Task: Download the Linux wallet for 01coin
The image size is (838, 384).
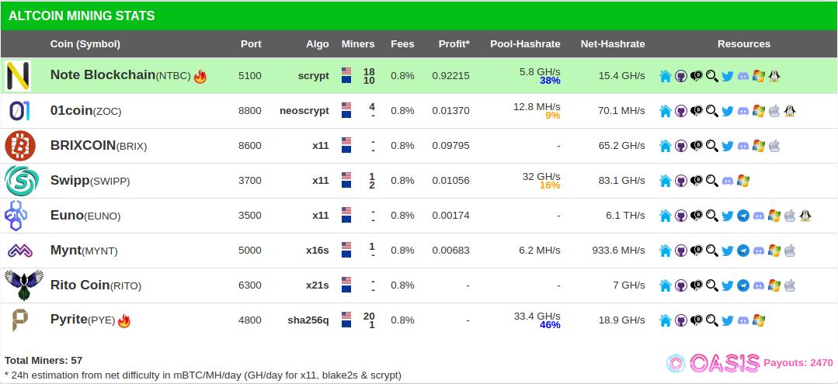Action: pos(789,111)
